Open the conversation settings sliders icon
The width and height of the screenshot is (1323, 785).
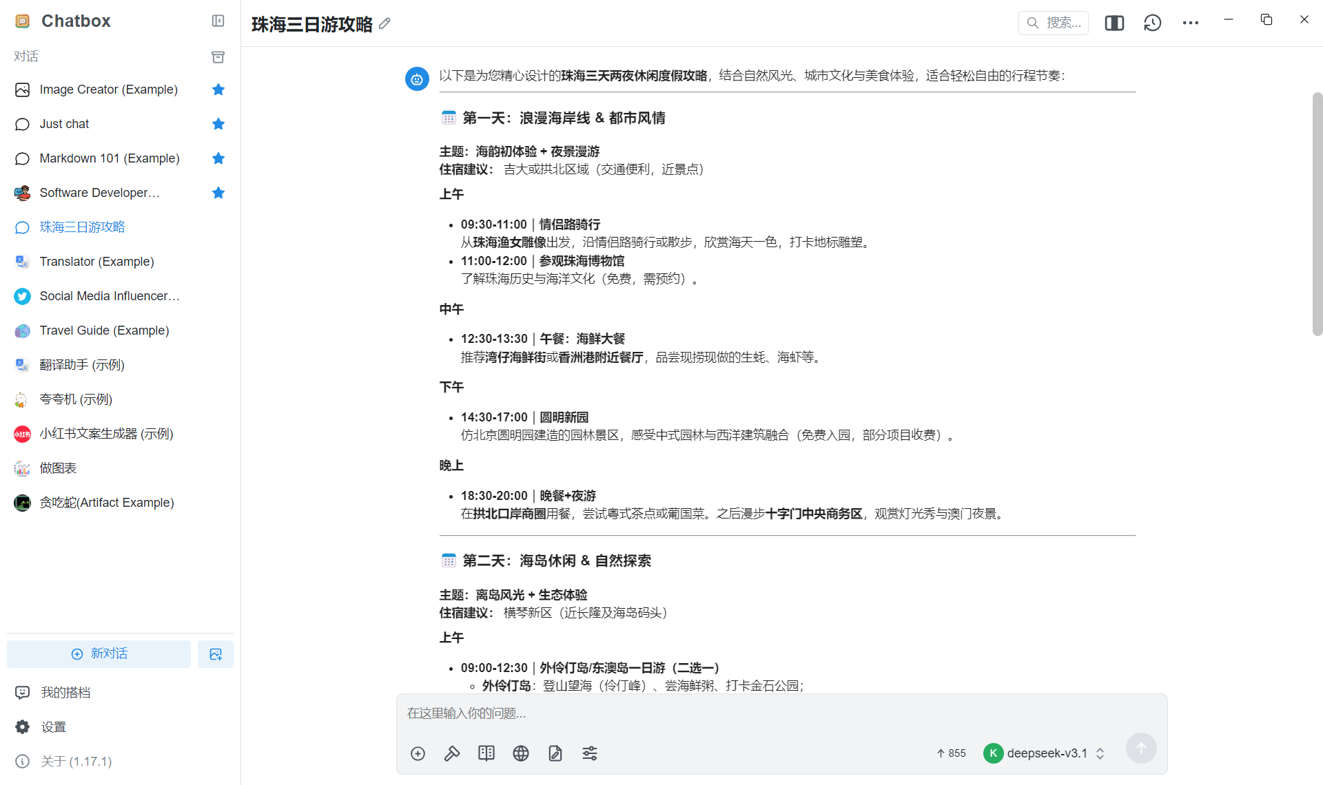(590, 753)
